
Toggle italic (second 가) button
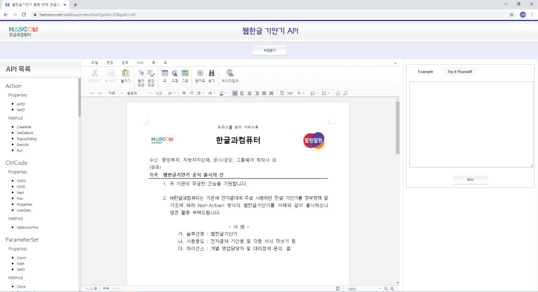coord(191,93)
